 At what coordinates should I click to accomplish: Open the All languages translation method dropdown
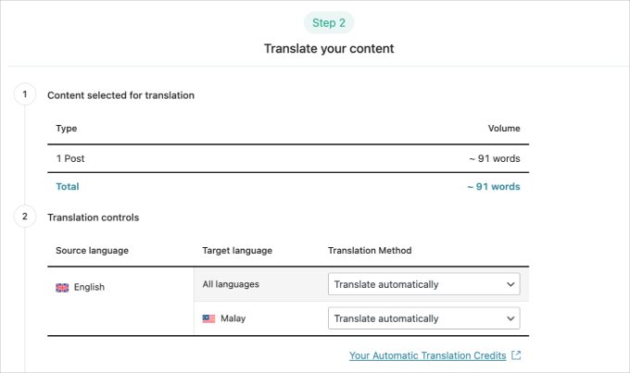[423, 284]
